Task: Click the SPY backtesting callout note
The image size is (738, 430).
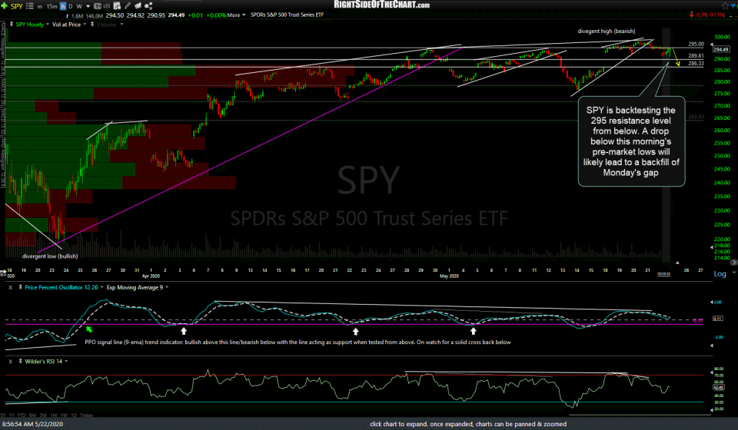Action: [631, 141]
